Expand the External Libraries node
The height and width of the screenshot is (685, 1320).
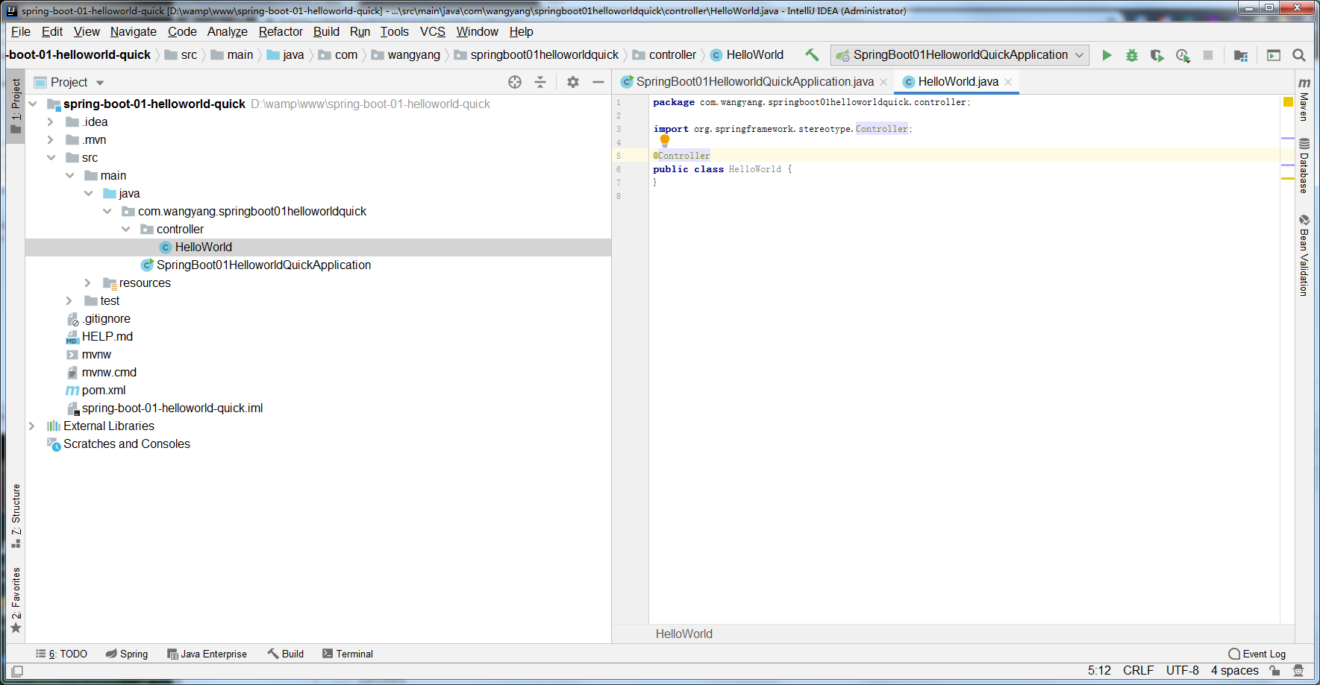click(31, 426)
